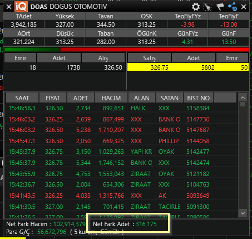Click Düşük value 313.25

[x=65, y=42]
